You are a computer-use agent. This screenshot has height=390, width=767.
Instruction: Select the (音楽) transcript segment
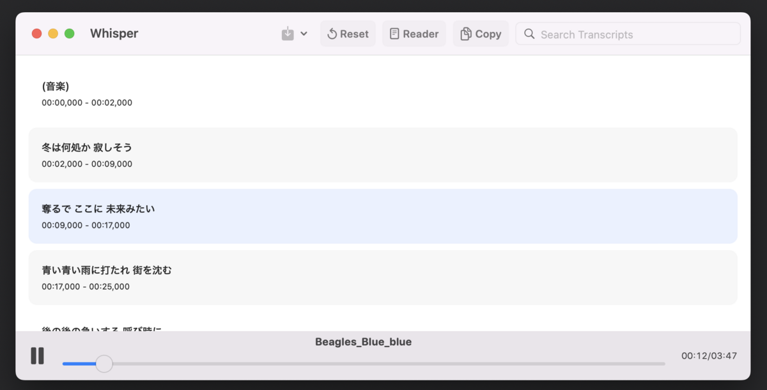tap(383, 93)
